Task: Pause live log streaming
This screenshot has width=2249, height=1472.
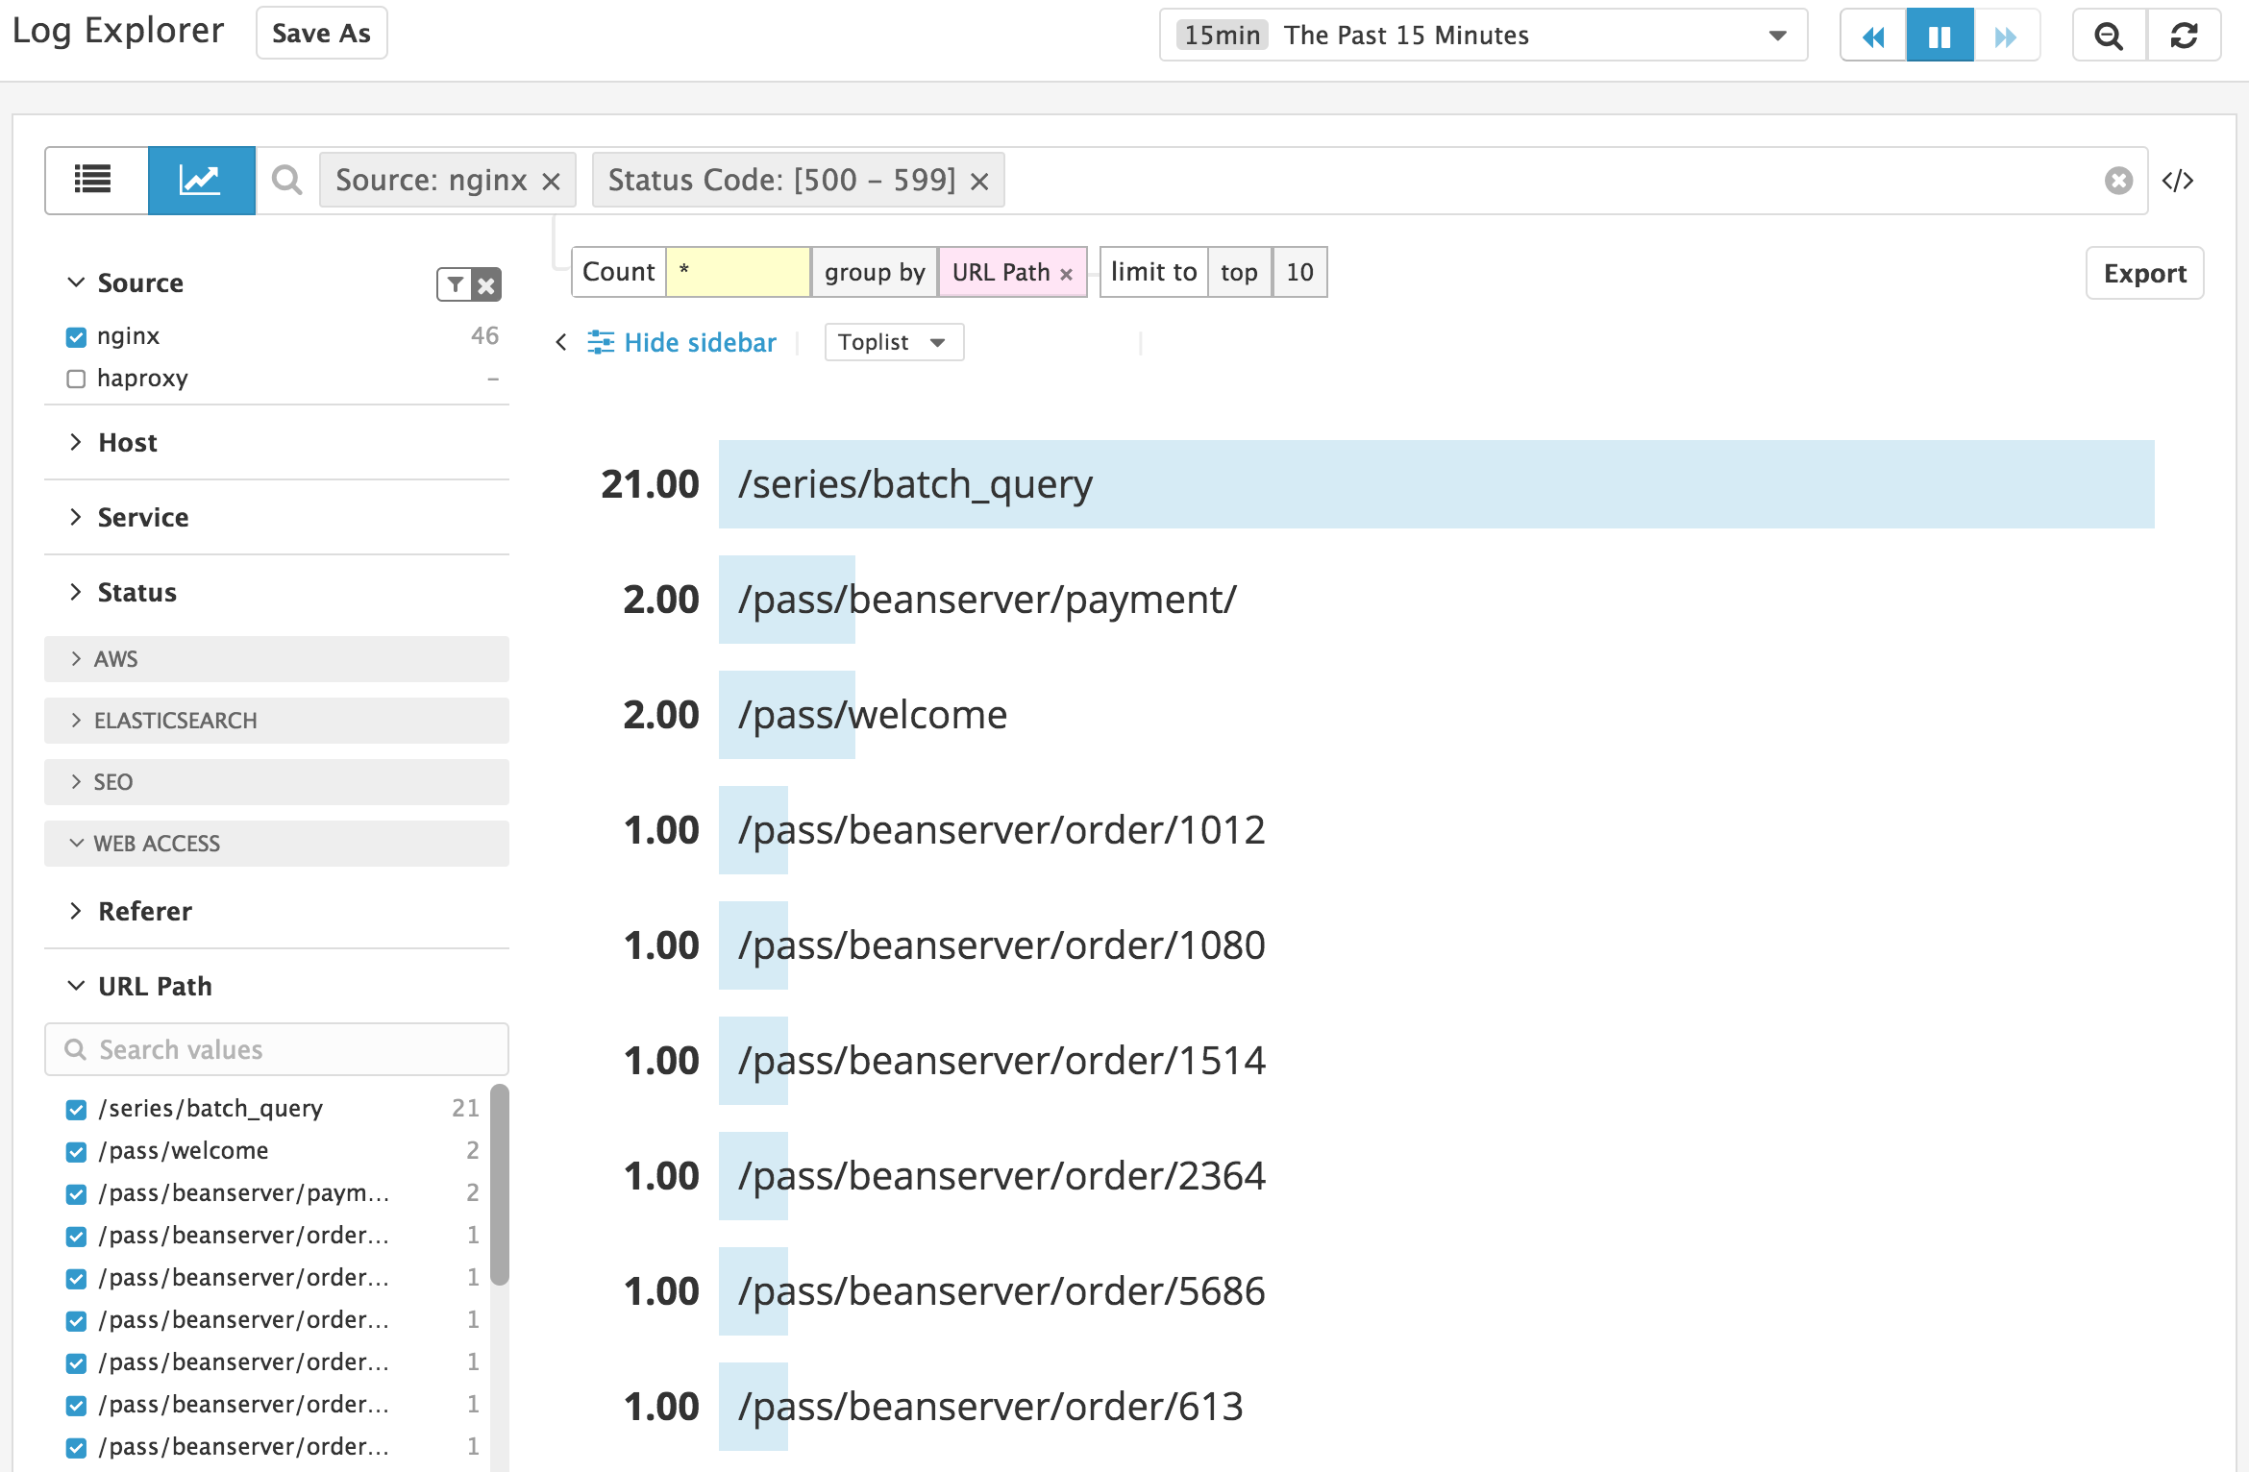Action: coord(1940,35)
